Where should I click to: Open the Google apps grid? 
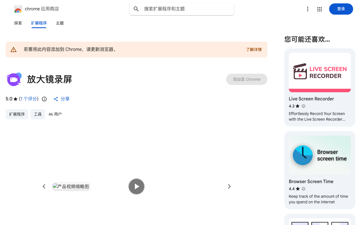320,9
